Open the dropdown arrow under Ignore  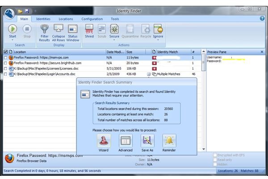(x=158, y=40)
